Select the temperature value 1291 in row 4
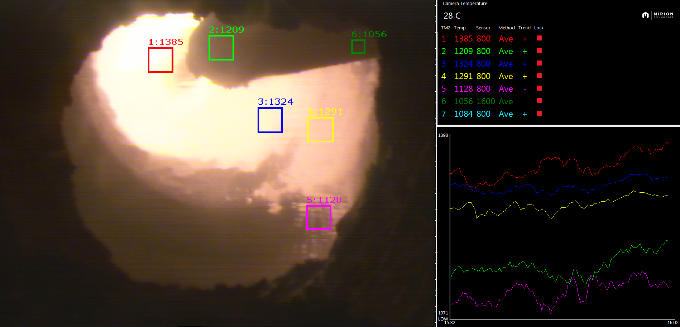The width and height of the screenshot is (680, 327). (x=464, y=76)
